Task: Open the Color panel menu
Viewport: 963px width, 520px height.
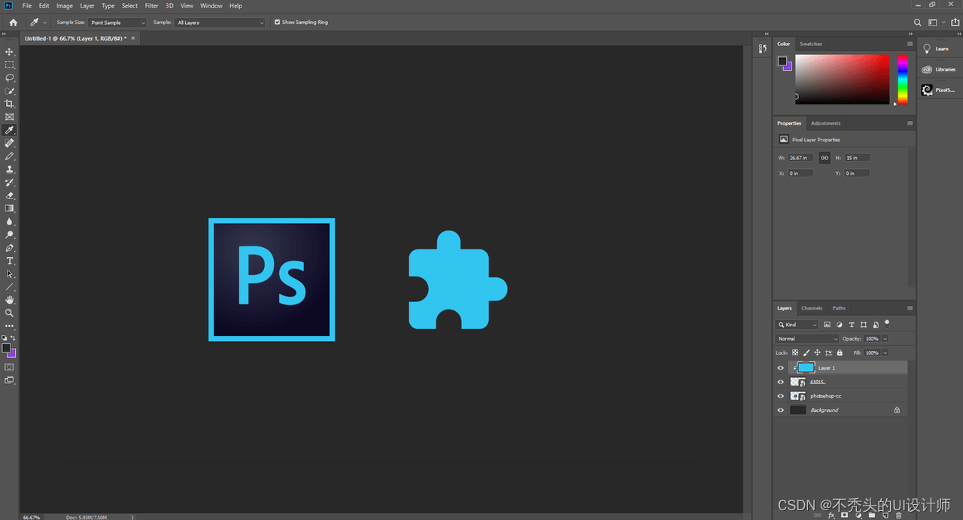Action: [910, 44]
